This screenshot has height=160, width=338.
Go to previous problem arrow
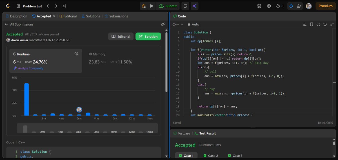(48, 6)
